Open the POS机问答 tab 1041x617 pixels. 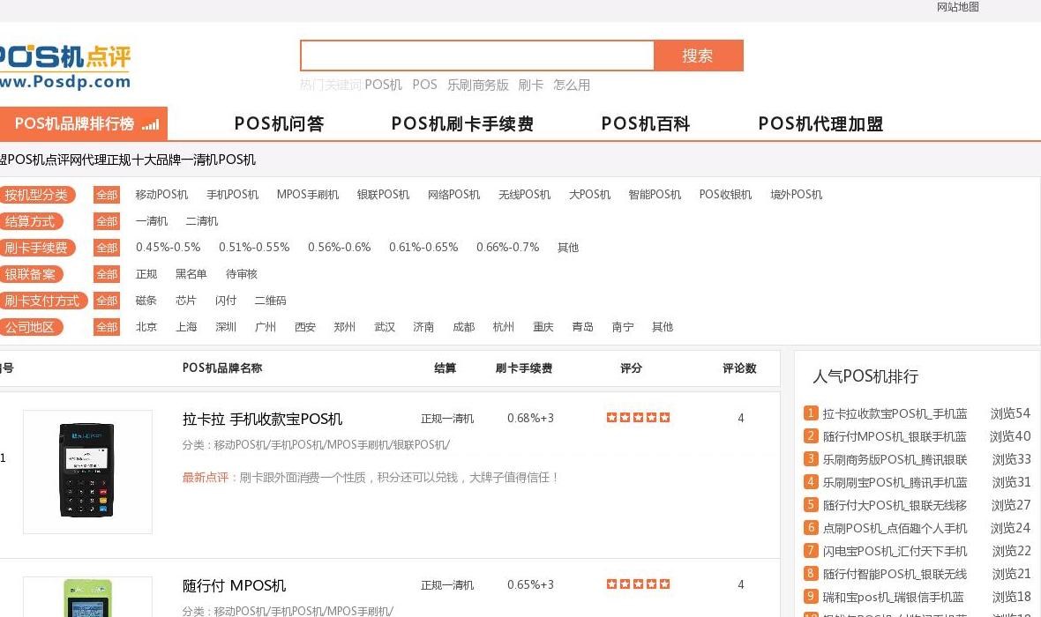click(x=280, y=123)
